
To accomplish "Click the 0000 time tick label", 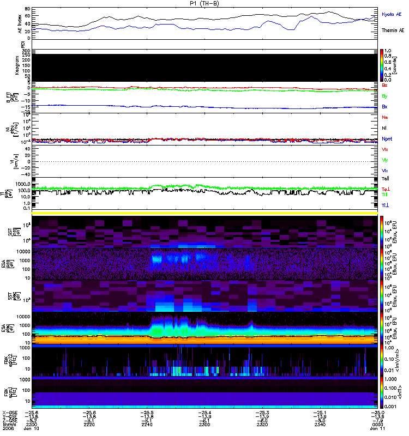I will (377, 425).
